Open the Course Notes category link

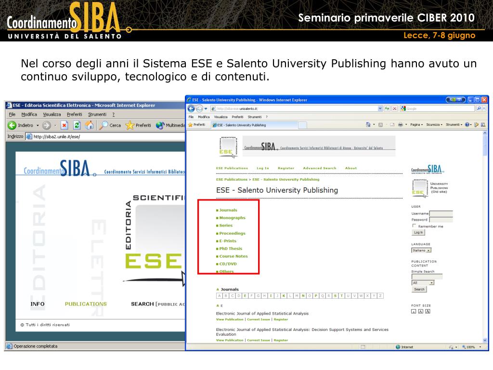point(234,256)
